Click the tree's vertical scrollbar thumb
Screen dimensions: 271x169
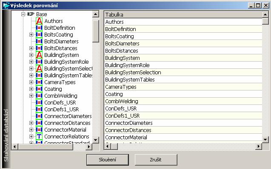(x=96, y=31)
